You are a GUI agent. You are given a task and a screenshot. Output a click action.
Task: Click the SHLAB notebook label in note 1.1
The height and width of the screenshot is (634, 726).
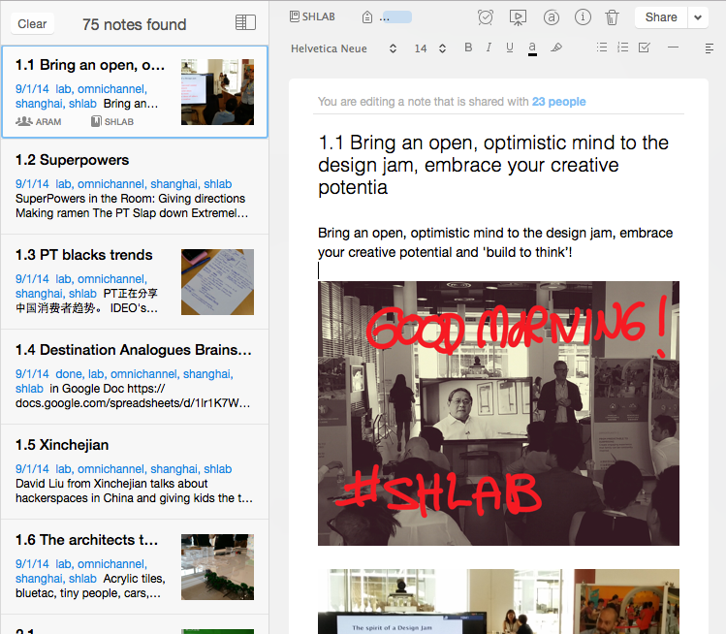pos(112,122)
